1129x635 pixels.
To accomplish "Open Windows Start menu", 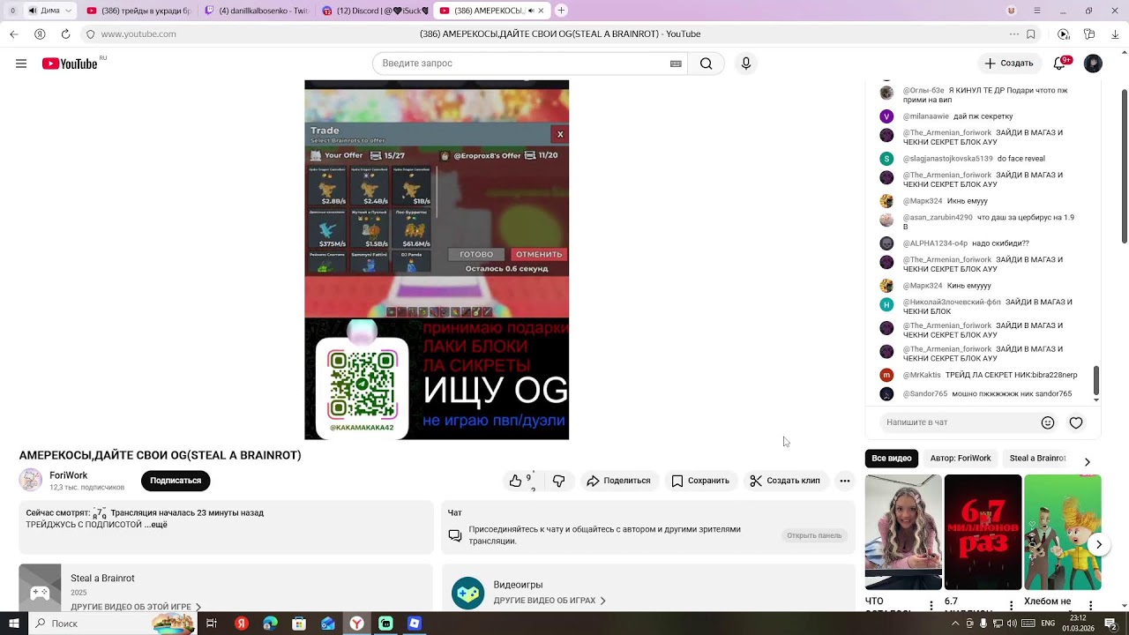I will [x=14, y=624].
